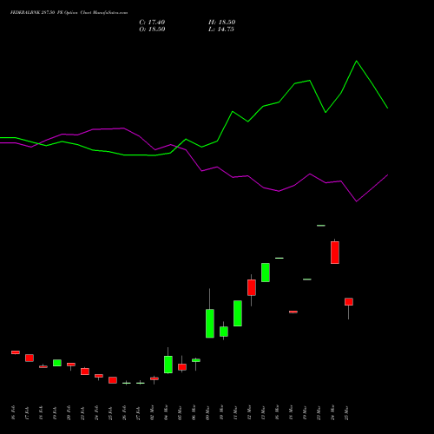Viewport: 434px width, 434px height.
Task: Click the red candle above 17 Feb
Action: [x=30, y=358]
